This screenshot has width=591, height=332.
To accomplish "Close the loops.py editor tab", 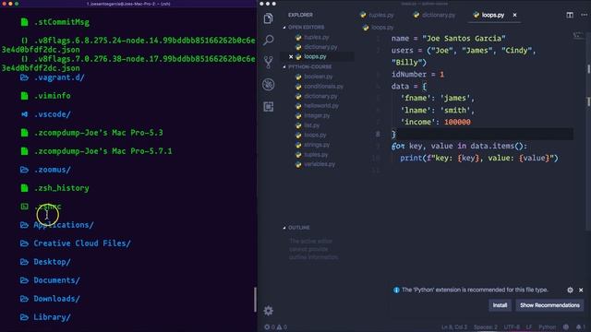I will point(514,15).
